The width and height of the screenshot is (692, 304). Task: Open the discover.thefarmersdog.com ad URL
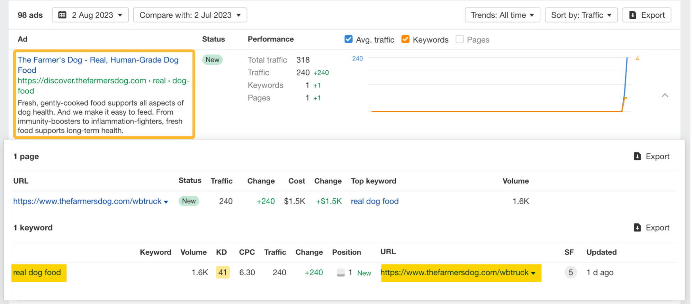[x=103, y=86]
